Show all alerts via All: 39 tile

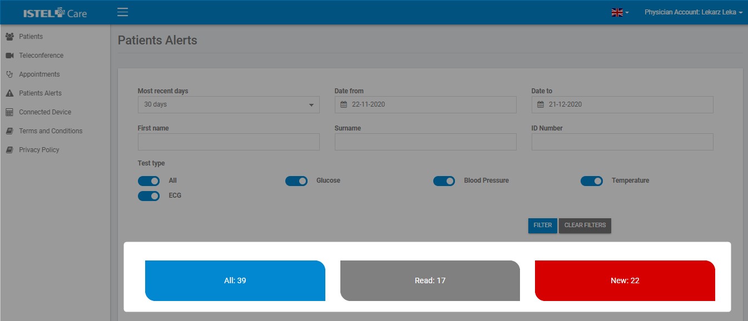(x=235, y=280)
